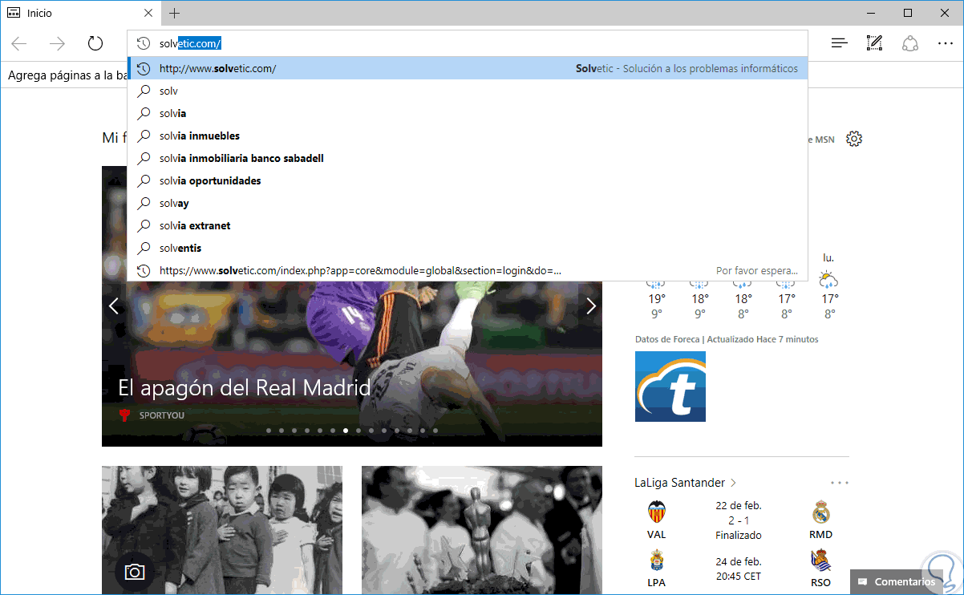Click the magnifier icon beside 'solvay'

(x=144, y=204)
